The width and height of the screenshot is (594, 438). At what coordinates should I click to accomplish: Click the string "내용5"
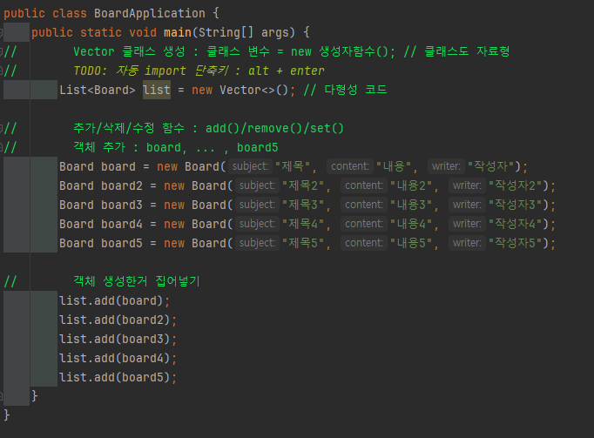pos(410,243)
